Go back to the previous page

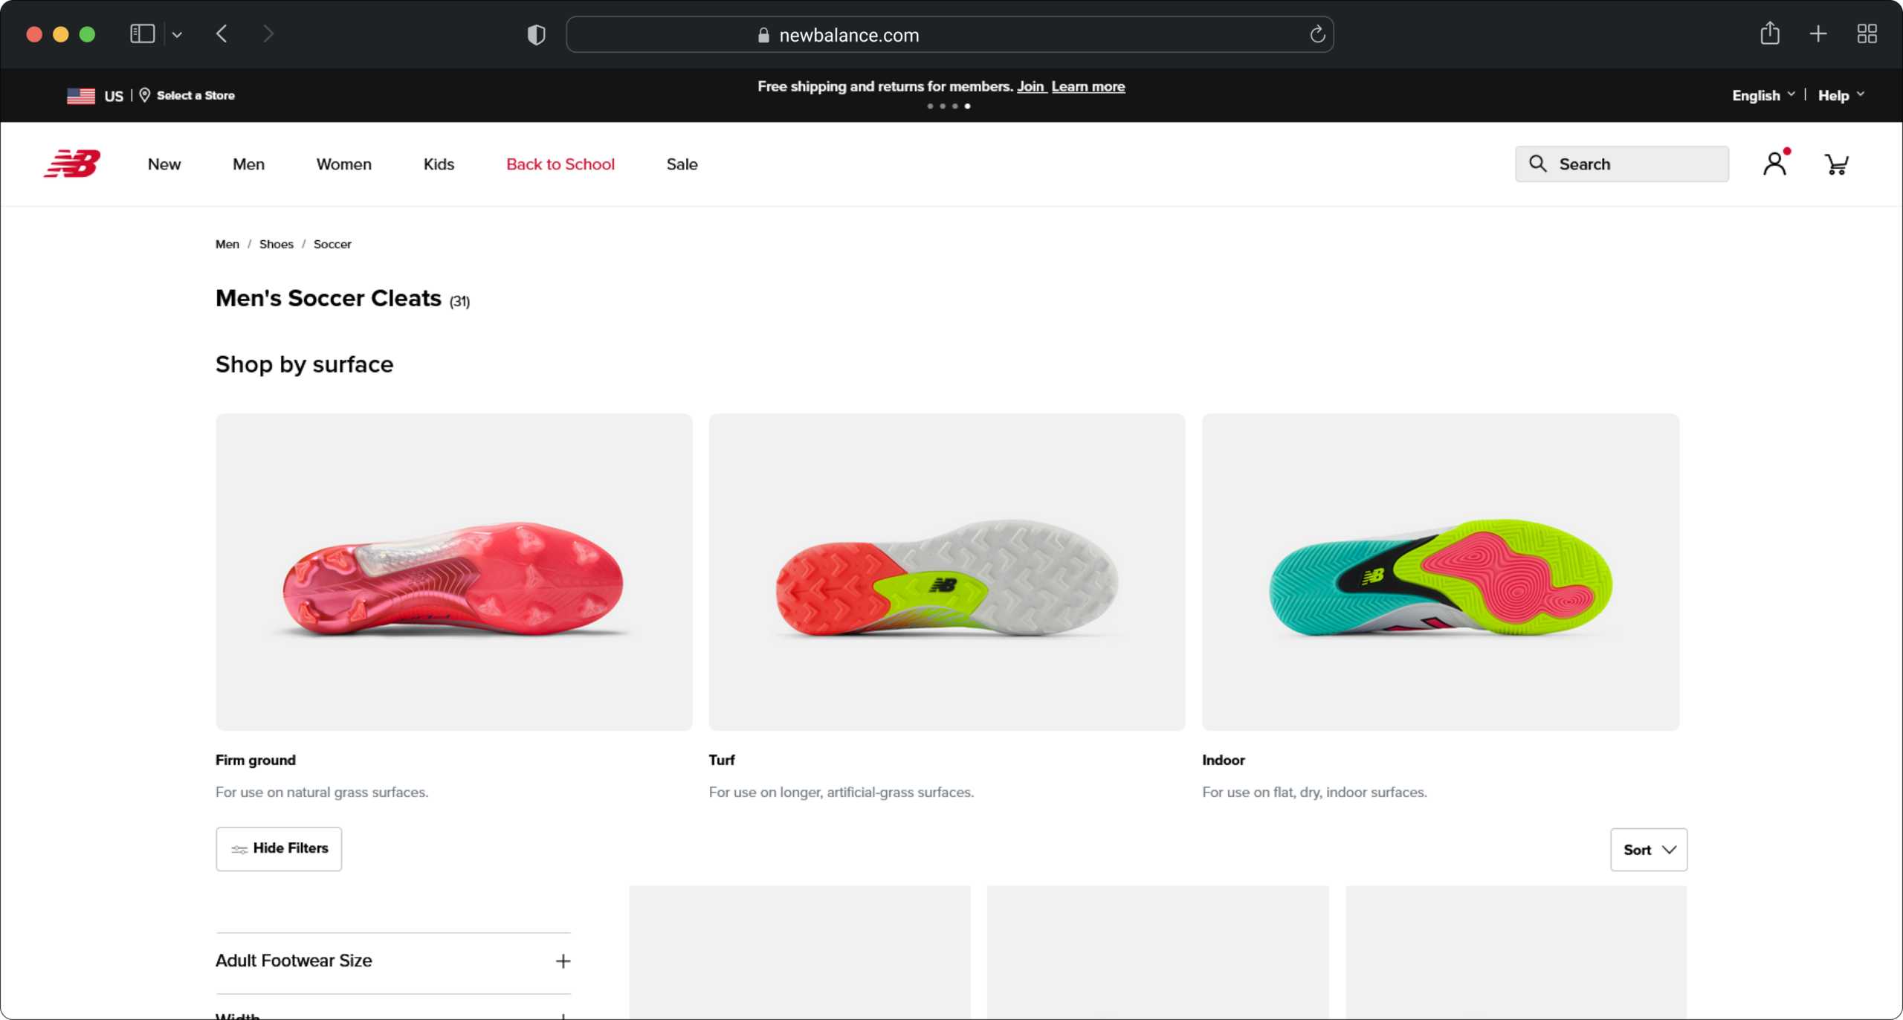coord(222,34)
